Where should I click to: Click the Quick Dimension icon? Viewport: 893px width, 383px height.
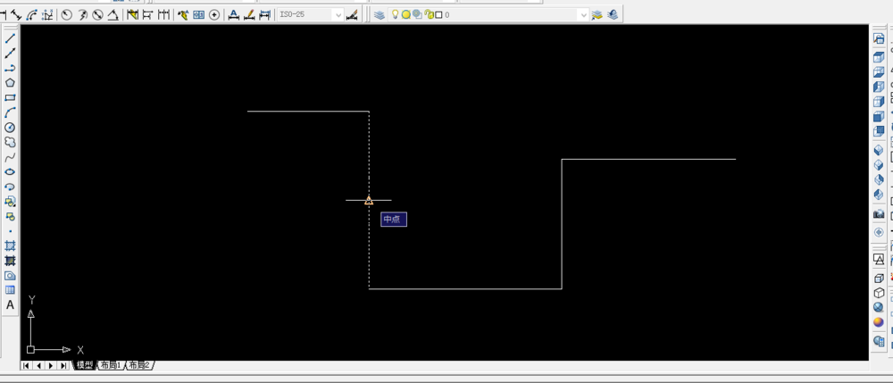coord(132,15)
